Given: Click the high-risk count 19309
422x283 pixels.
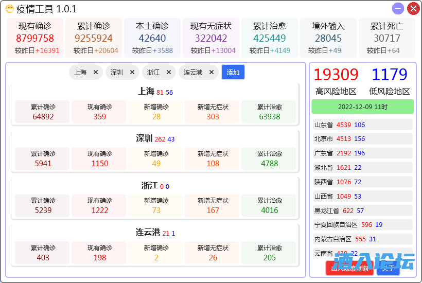Looking at the screenshot, I should [336, 75].
